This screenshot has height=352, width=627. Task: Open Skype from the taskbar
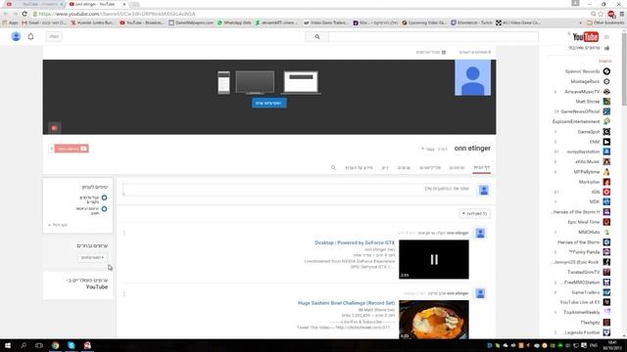(x=72, y=345)
